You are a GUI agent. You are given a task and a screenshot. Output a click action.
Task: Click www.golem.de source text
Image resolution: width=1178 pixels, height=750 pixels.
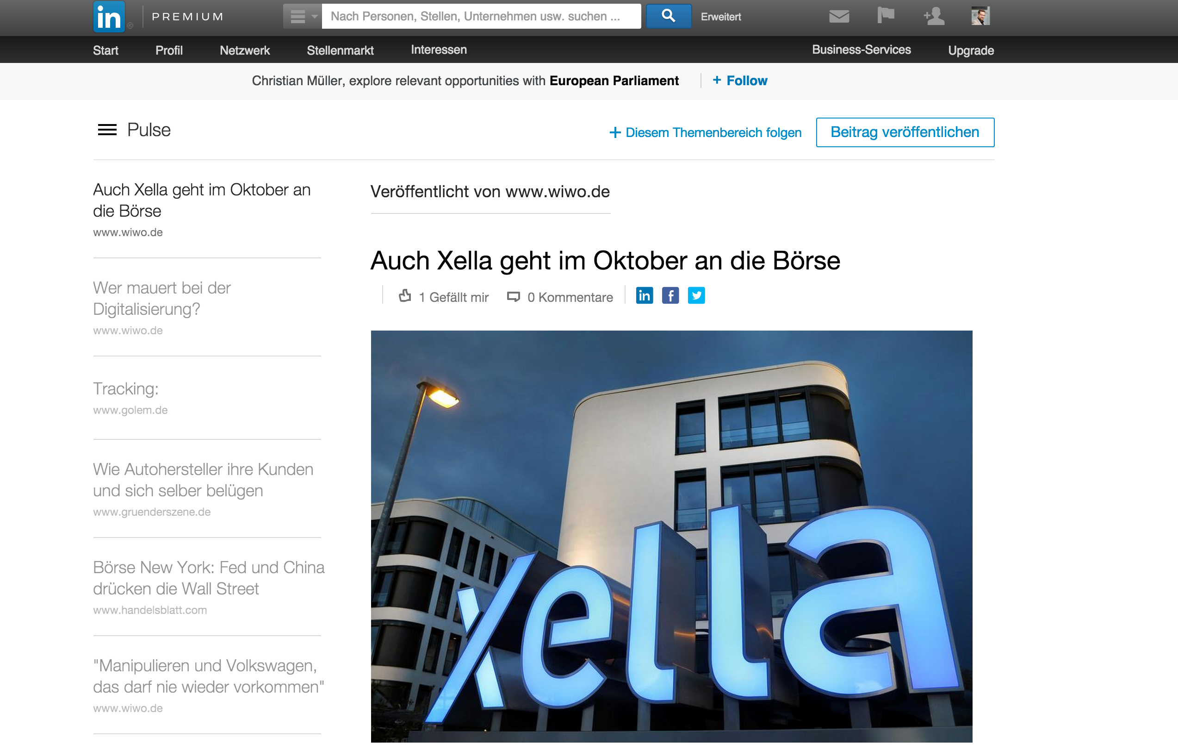pos(130,410)
